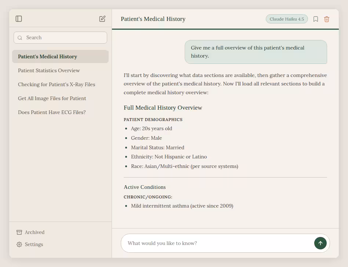The image size is (348, 267).
Task: Collapse the sidebar panel icon
Action: (x=19, y=19)
